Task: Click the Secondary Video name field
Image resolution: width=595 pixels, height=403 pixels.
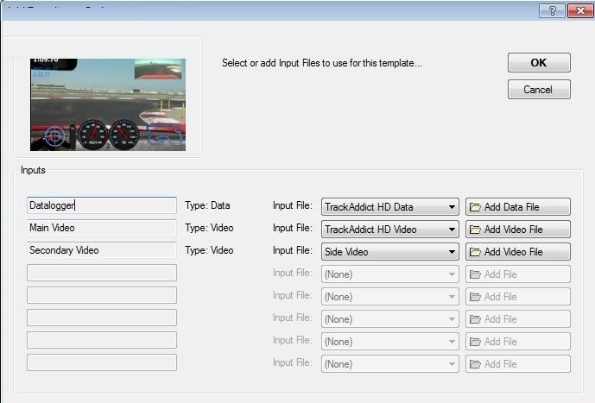Action: pos(102,251)
